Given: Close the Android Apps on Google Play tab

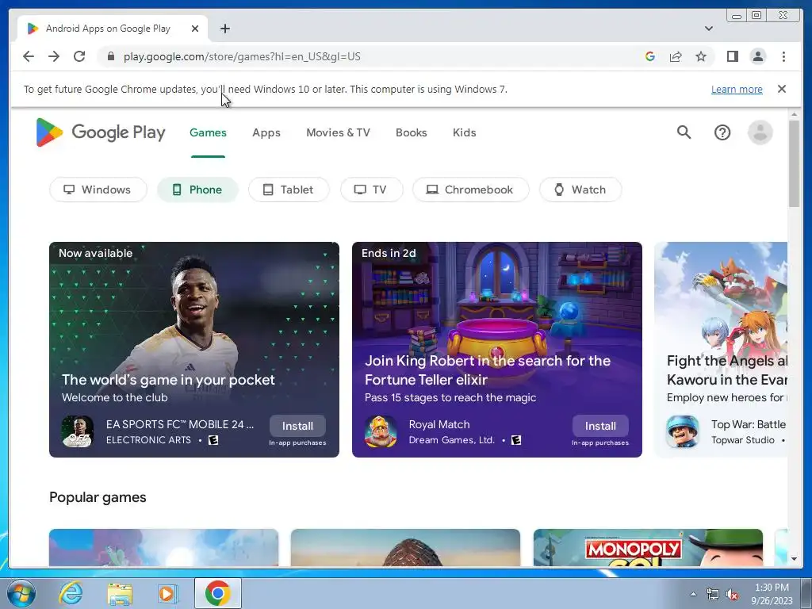Looking at the screenshot, I should (x=195, y=29).
